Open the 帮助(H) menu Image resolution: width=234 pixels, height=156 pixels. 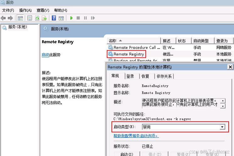60,10
